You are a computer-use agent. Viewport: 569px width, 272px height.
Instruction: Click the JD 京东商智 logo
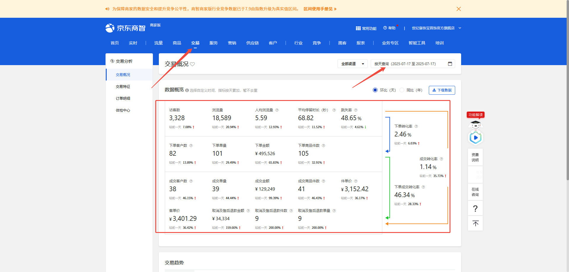coord(126,28)
